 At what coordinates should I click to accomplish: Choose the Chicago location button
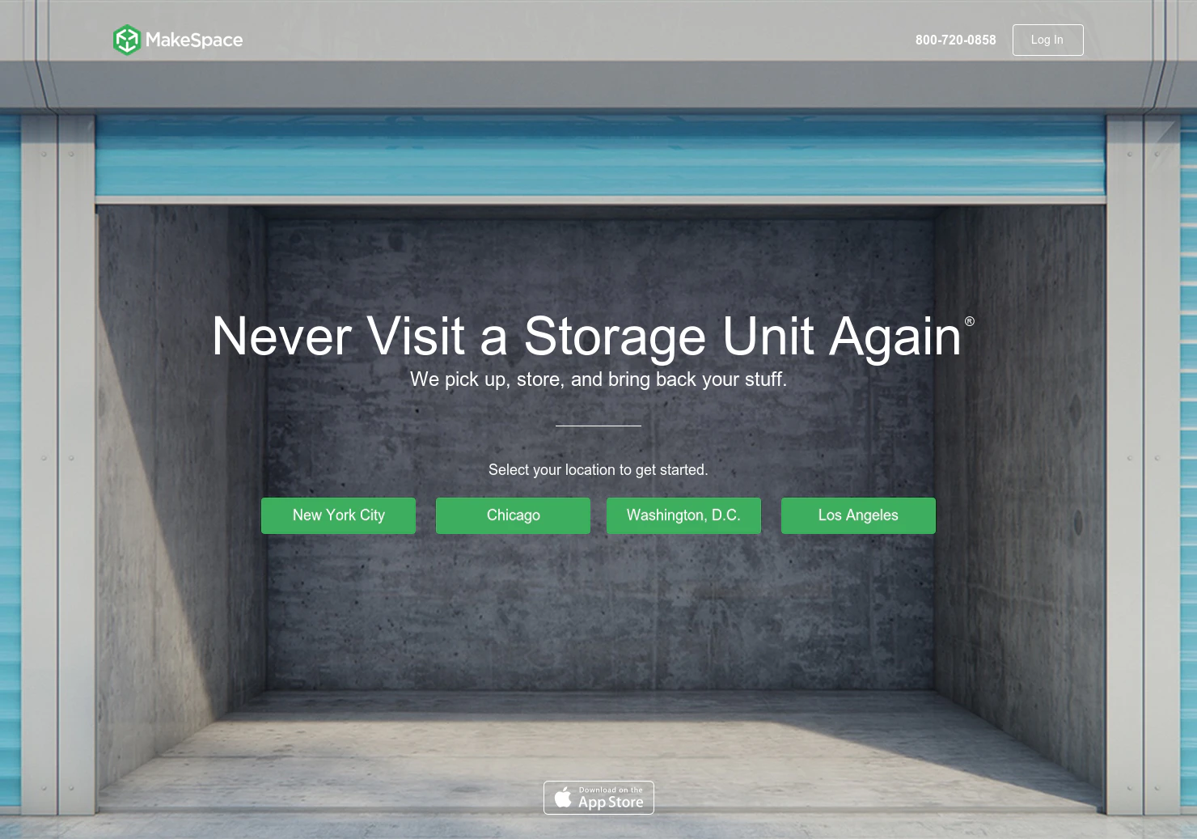click(513, 515)
